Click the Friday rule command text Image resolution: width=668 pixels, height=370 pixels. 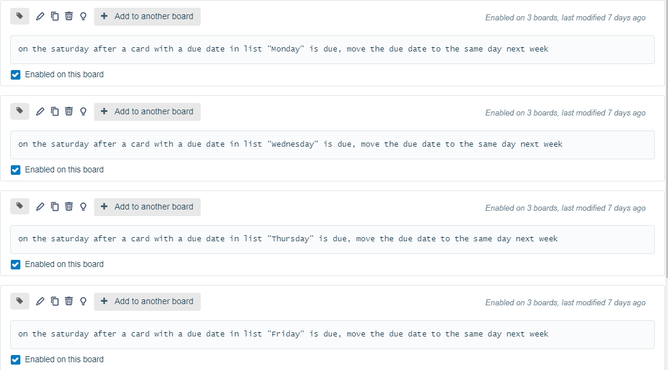(x=283, y=334)
